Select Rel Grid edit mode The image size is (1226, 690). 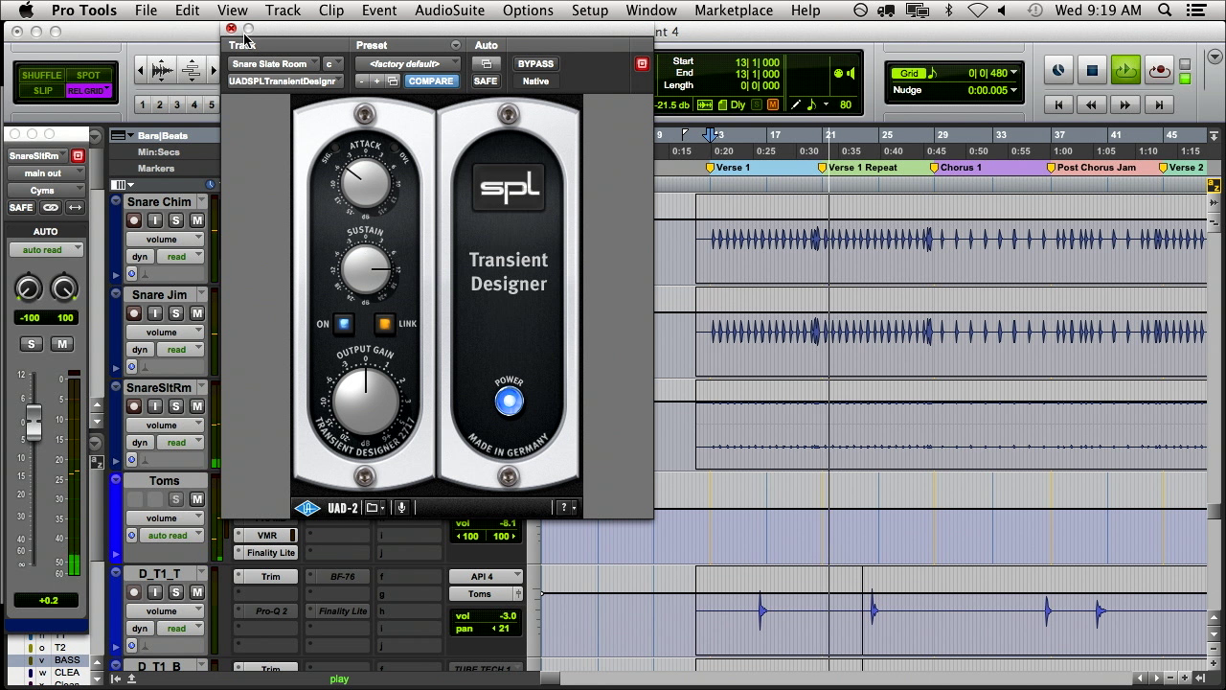[88, 91]
